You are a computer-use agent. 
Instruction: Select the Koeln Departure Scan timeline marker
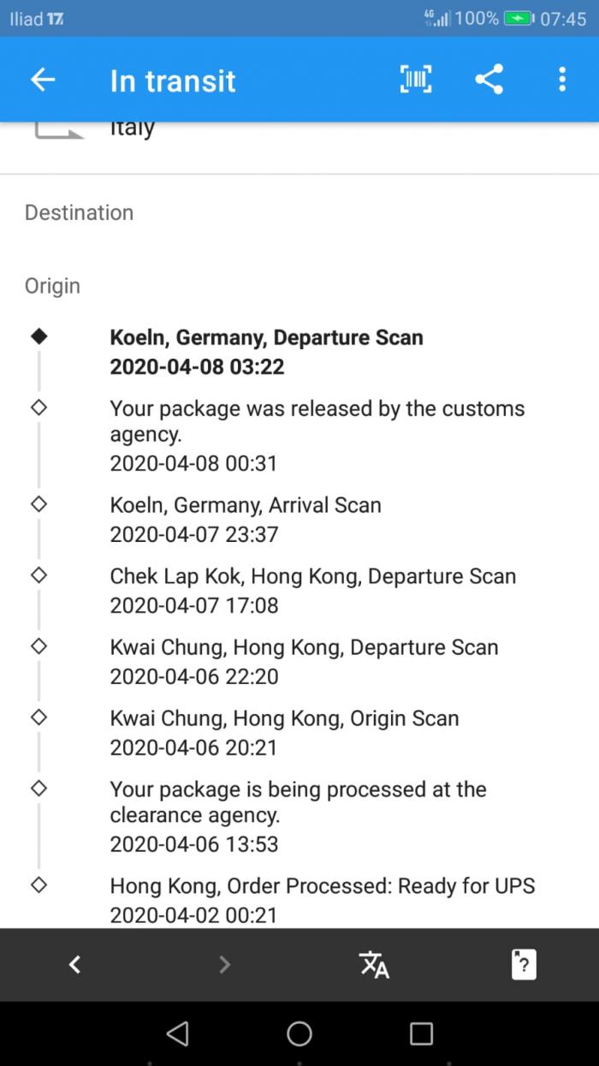point(39,337)
